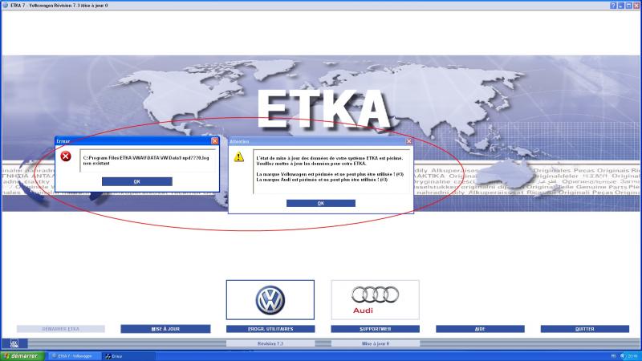
Task: Open PROGR. UTILITAIRES button
Action: click(270, 329)
